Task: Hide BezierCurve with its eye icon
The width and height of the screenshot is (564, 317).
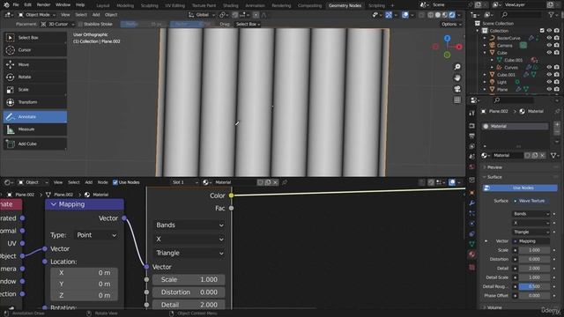Action: 549,38
